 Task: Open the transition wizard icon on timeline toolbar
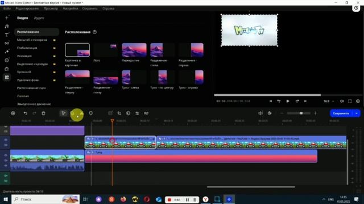click(x=146, y=113)
